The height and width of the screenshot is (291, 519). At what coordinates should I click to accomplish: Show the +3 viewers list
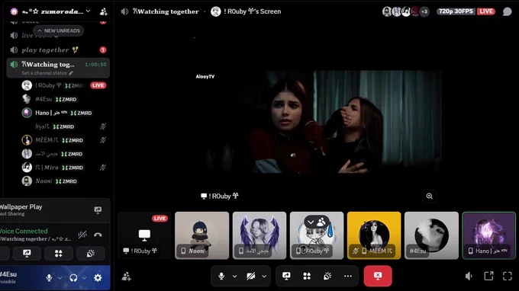pyautogui.click(x=424, y=11)
